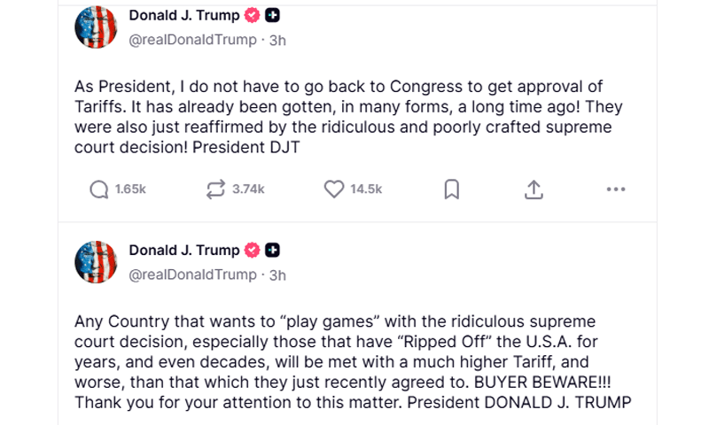This screenshot has width=709, height=425.
Task: Open the 3h timestamp on Congress Tariffs post
Action: [x=277, y=40]
